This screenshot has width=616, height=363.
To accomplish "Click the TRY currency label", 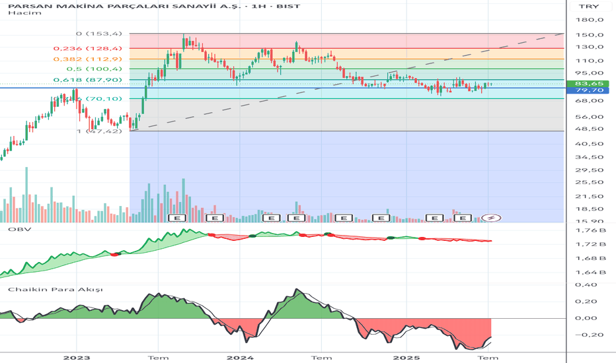I will point(588,7).
